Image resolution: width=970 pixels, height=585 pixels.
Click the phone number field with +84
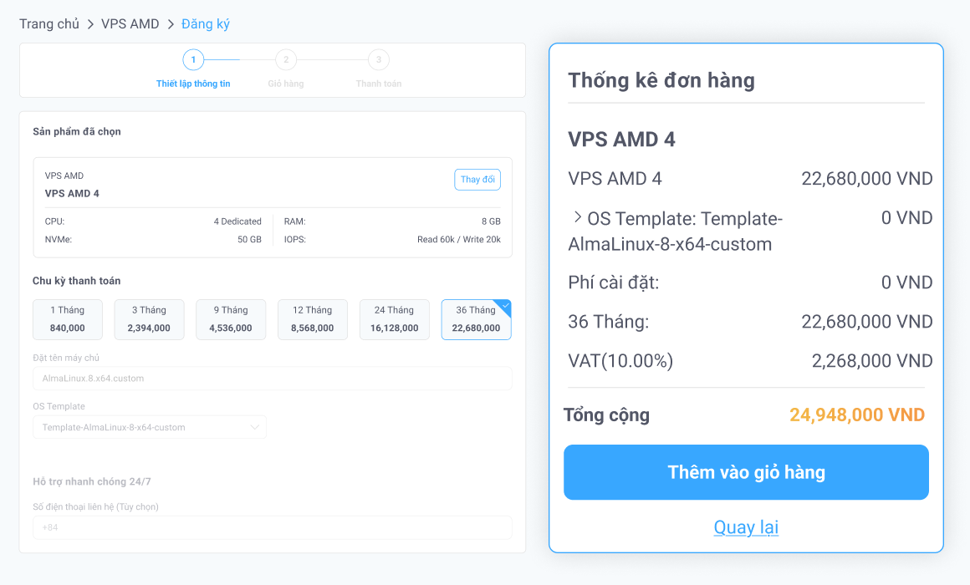click(272, 527)
